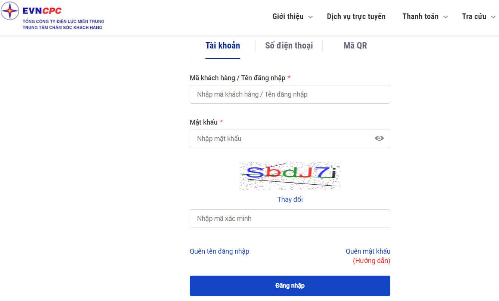This screenshot has width=499, height=301.
Task: Click the captcha verification image
Action: click(290, 176)
